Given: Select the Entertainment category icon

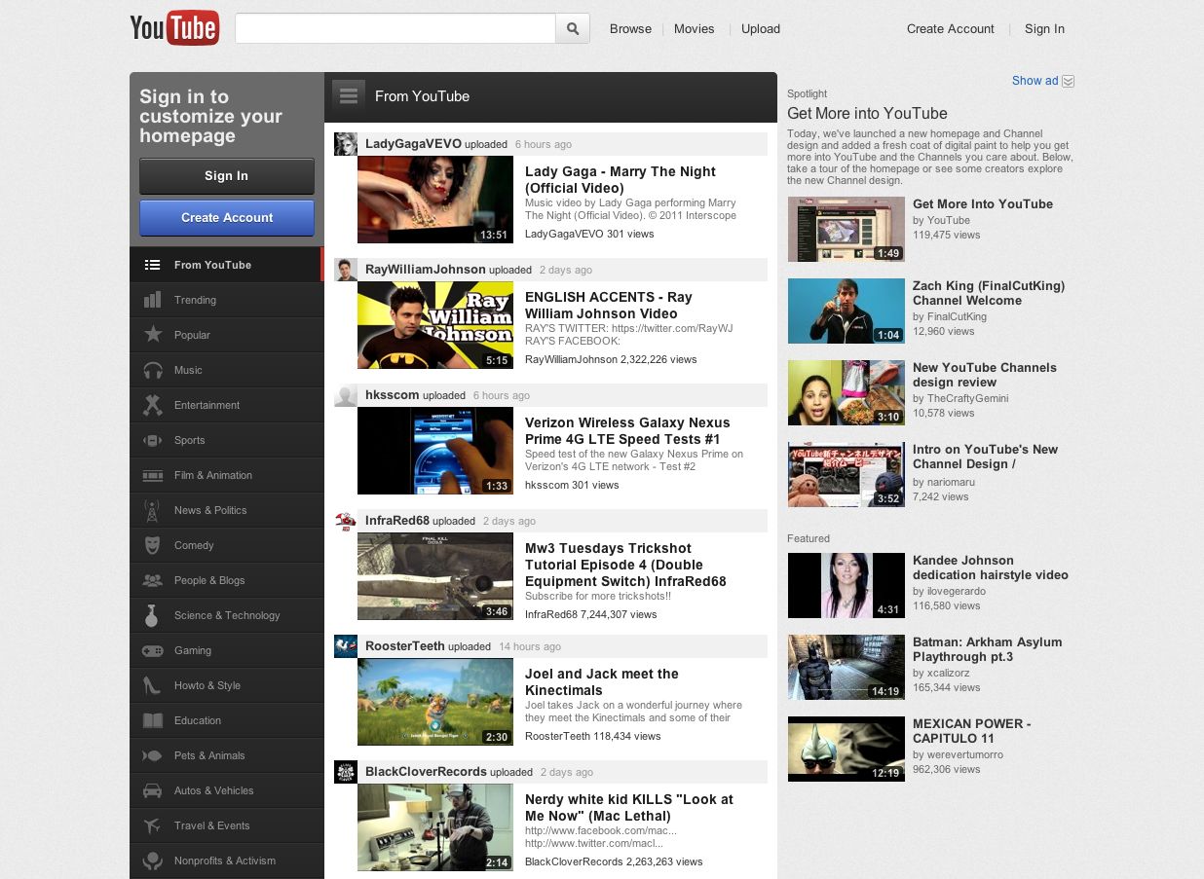Looking at the screenshot, I should point(153,405).
